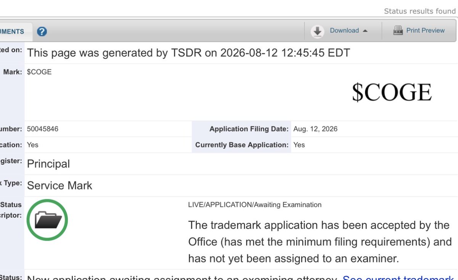458x280 pixels.
Task: Click the trademark application accepted description paragraph
Action: 320,242
